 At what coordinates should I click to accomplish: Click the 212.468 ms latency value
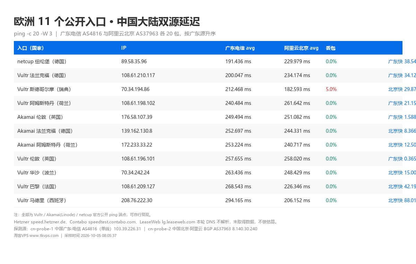tap(238, 89)
